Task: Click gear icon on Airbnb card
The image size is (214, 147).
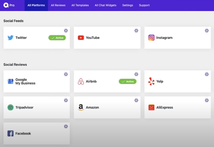Action: point(136,74)
